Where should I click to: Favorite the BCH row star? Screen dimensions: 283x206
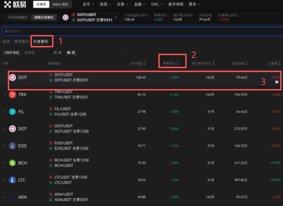[x=4, y=163]
